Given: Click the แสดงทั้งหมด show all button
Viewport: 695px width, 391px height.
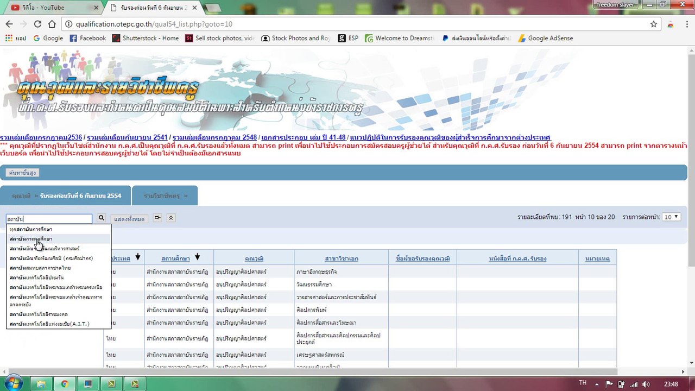Looking at the screenshot, I should coord(129,219).
